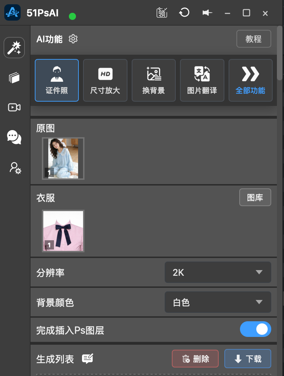Toggle 完成插入Ps图层 switch off
This screenshot has height=376, width=284.
click(x=256, y=329)
